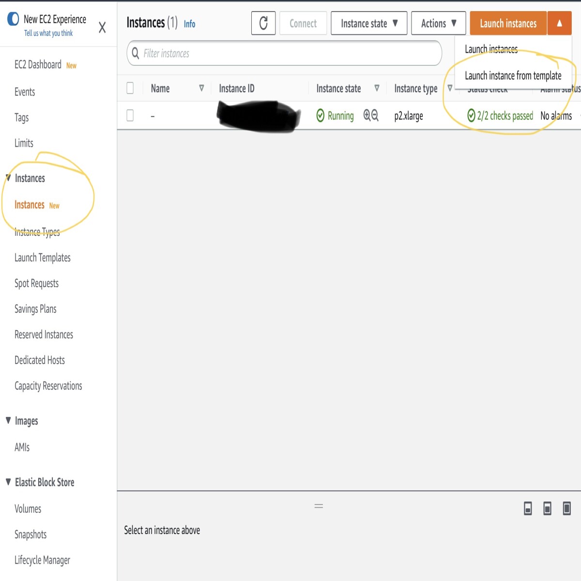Click the zoom out icon beside Running
This screenshot has height=581, width=581.
coord(375,115)
